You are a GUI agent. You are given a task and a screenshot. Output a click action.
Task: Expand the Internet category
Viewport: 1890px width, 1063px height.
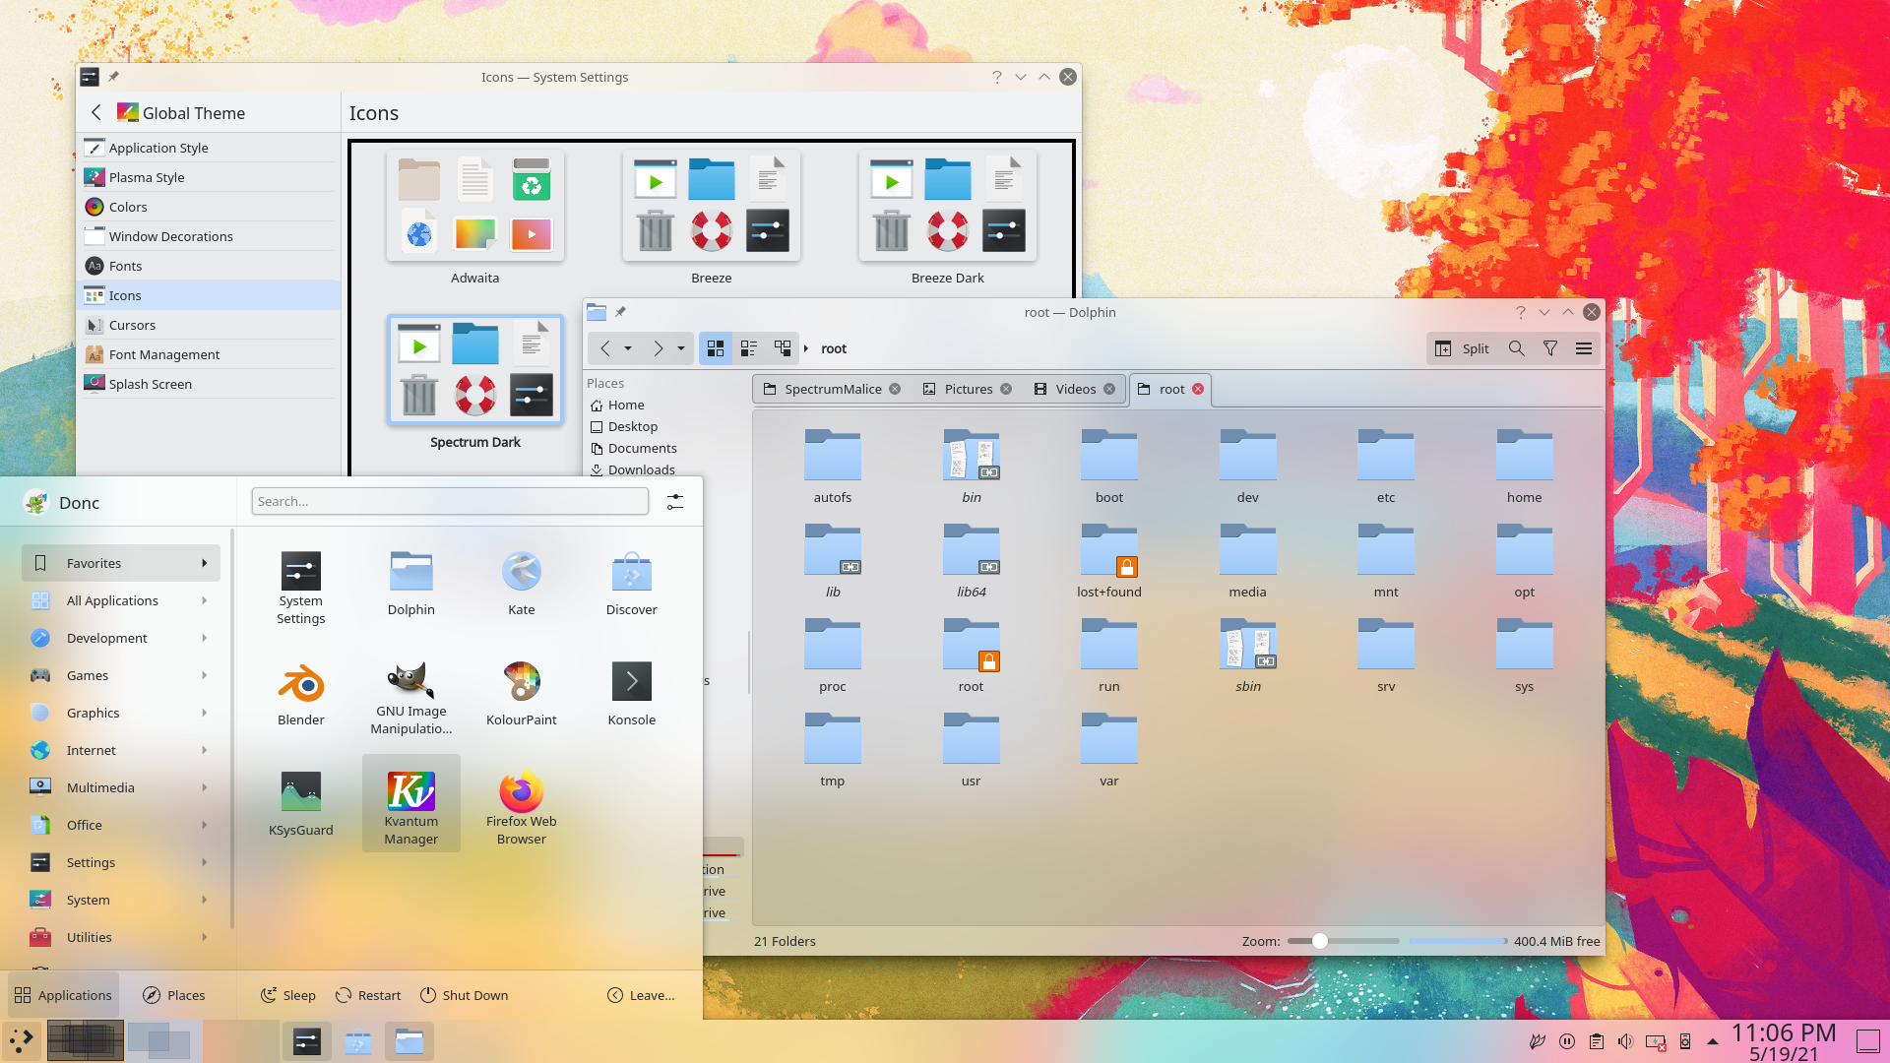121,750
